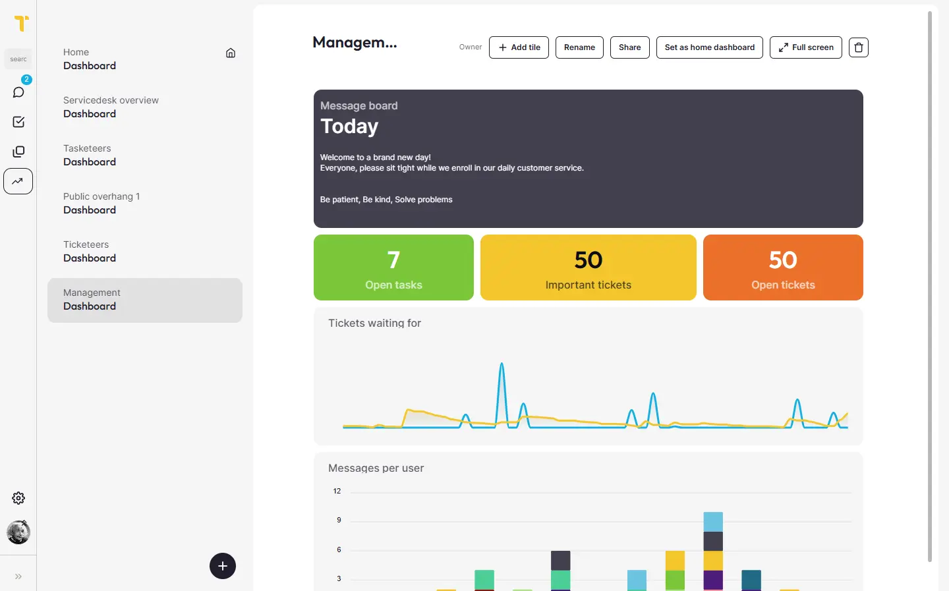949x591 pixels.
Task: Open the settings gear icon
Action: [18, 498]
